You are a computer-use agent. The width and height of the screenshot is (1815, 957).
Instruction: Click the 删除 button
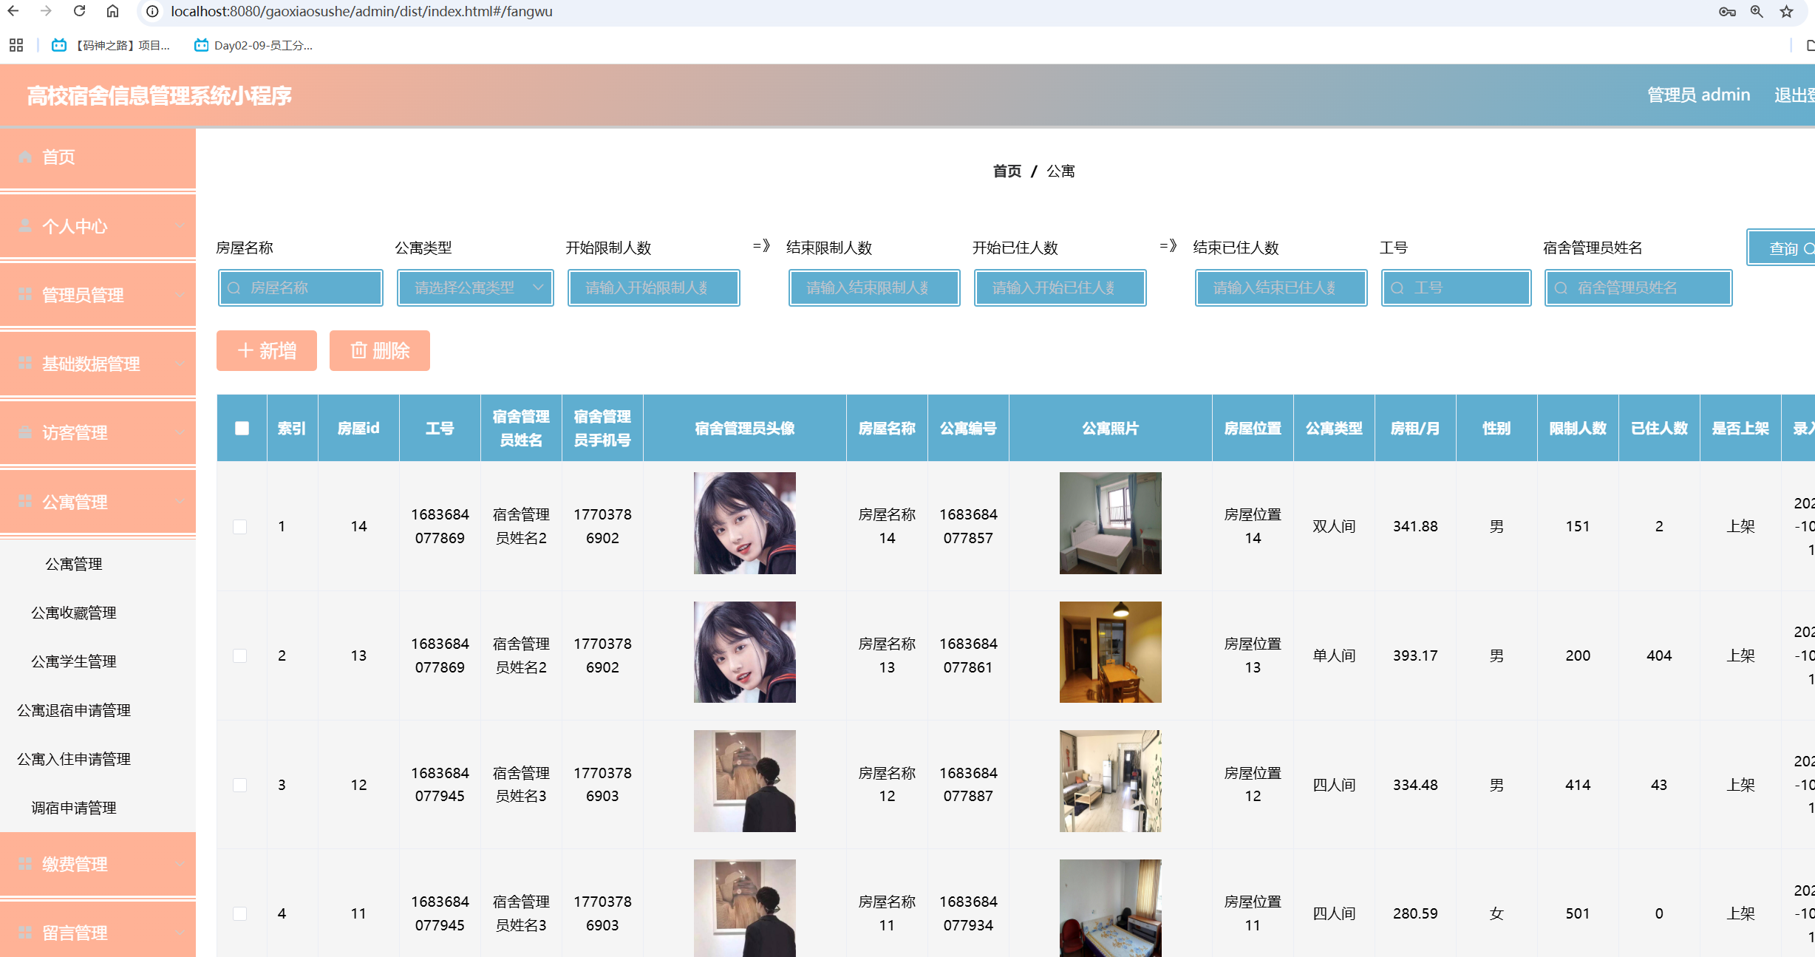pyautogui.click(x=380, y=350)
